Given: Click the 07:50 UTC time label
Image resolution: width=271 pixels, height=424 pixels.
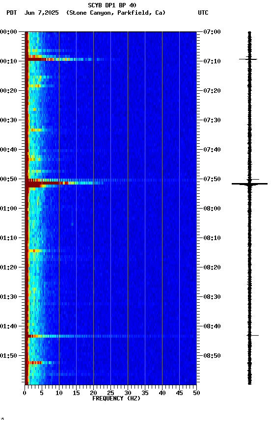Looking at the screenshot, I should pos(212,179).
